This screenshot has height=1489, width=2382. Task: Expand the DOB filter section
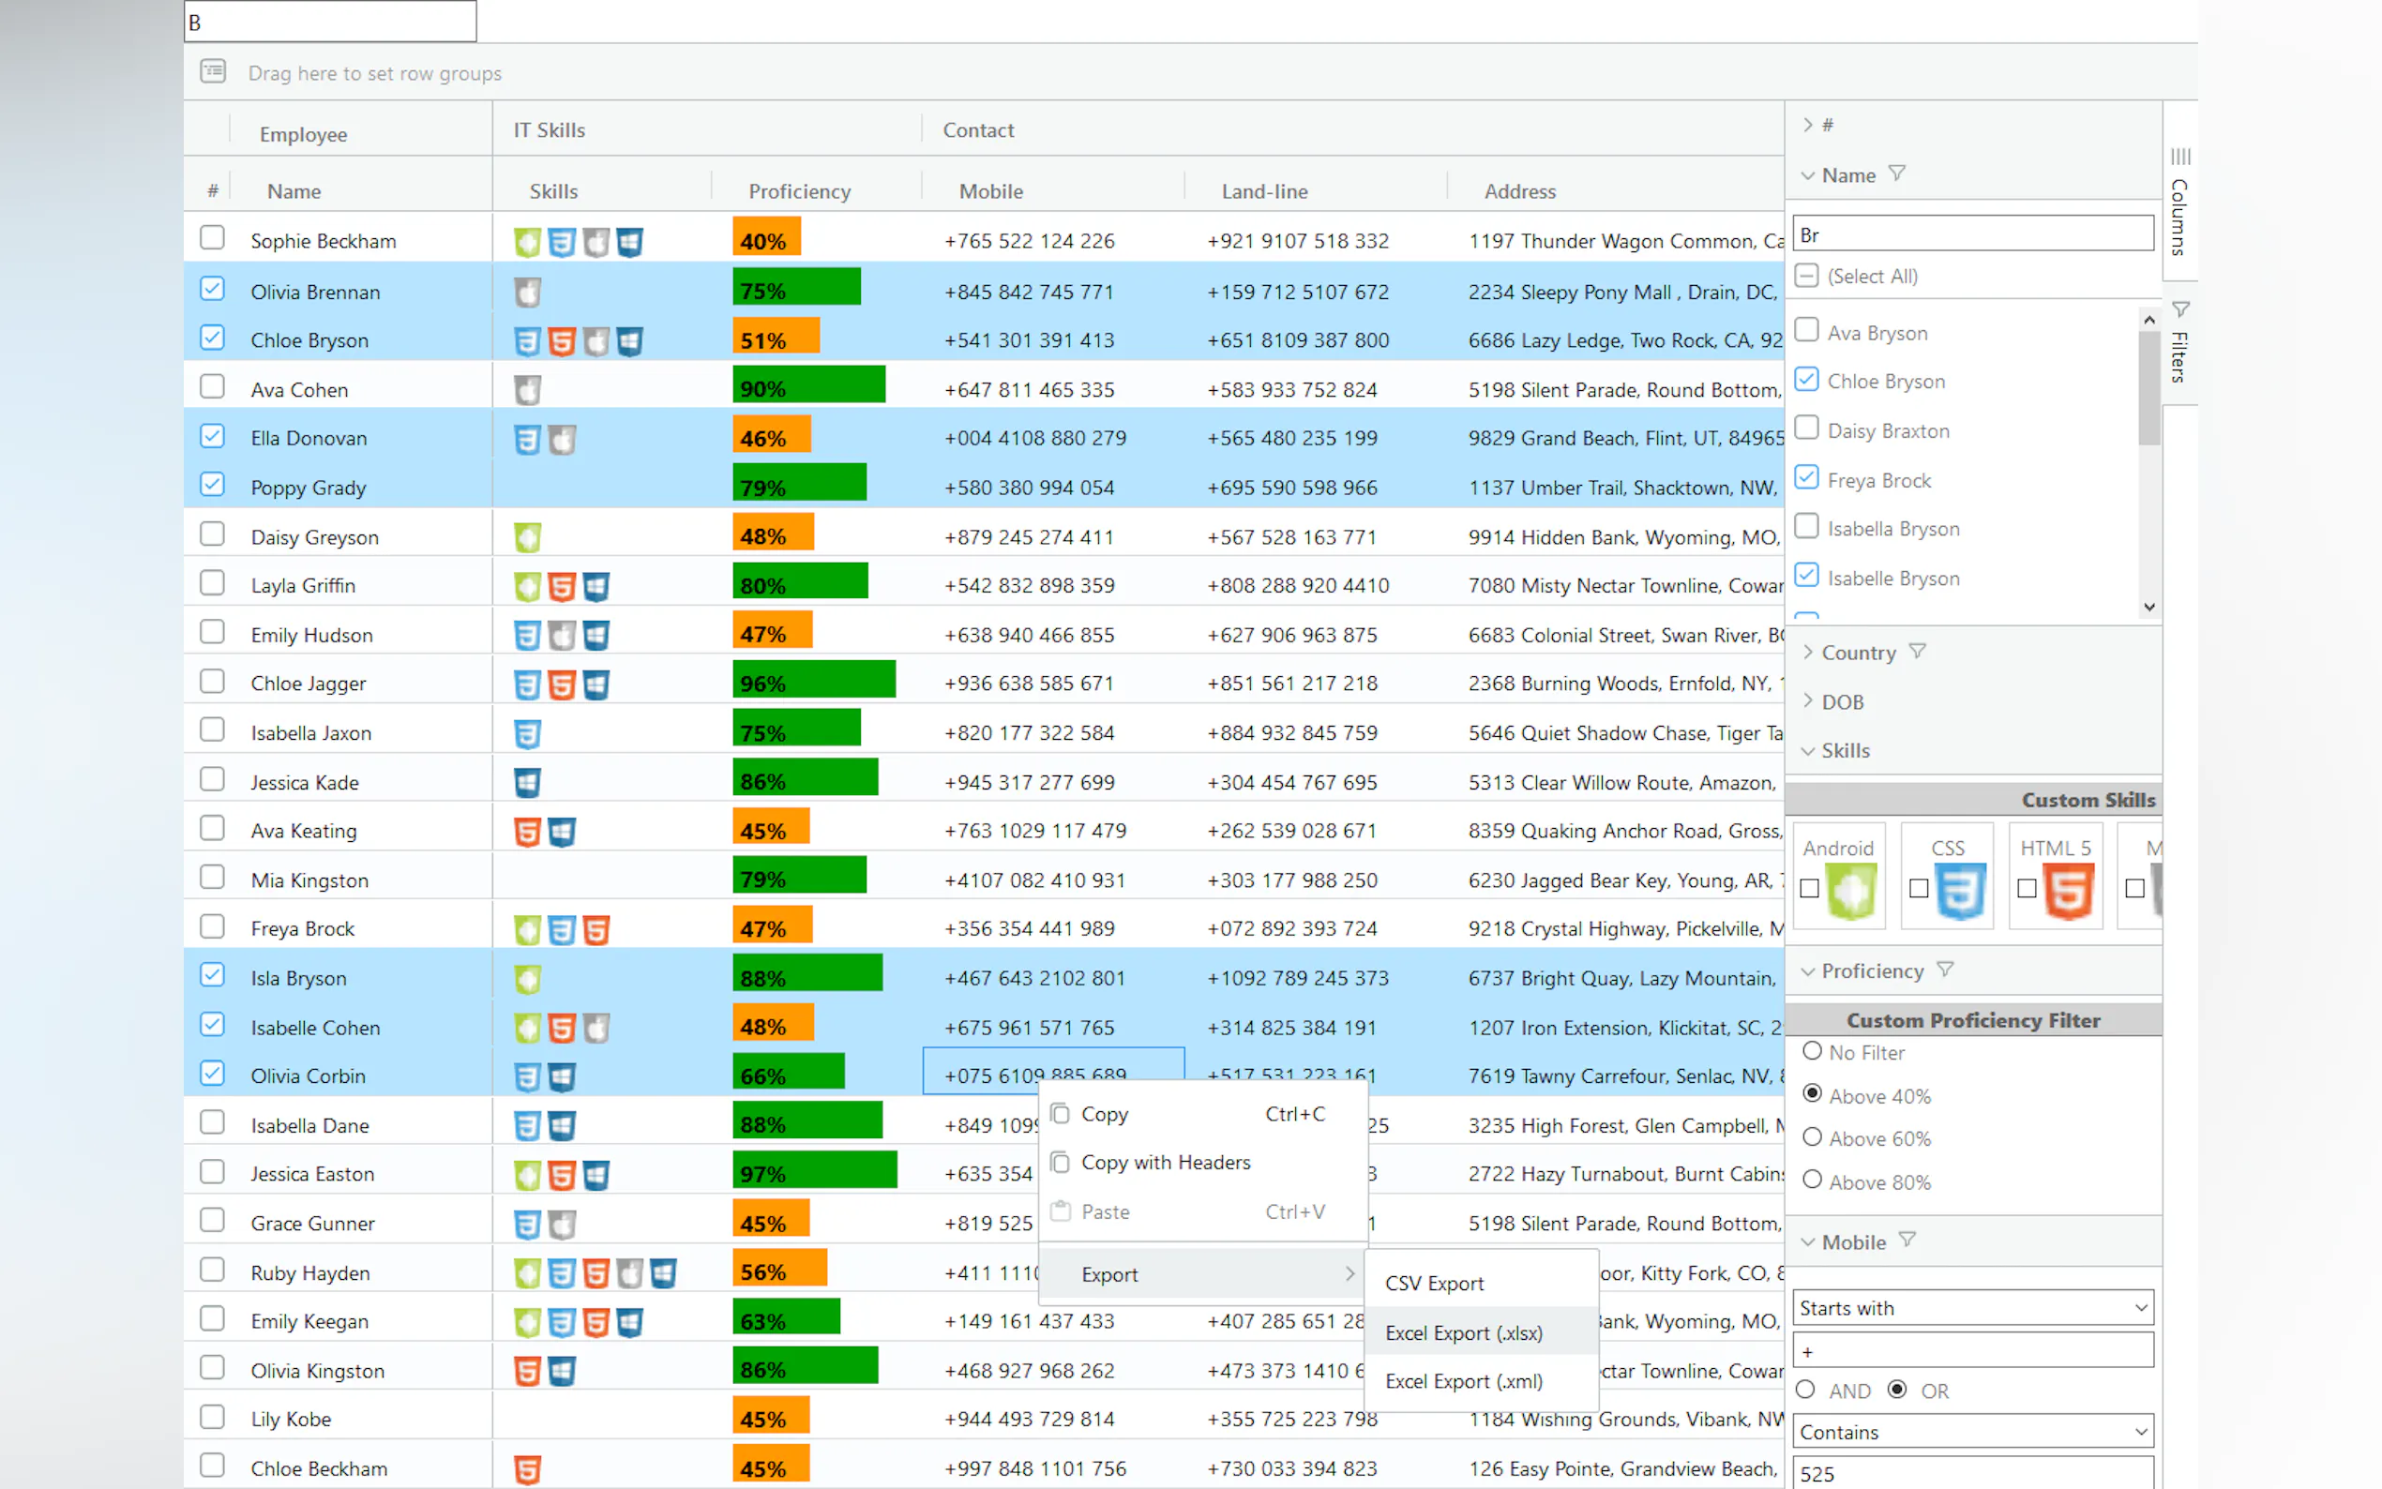tap(1807, 700)
